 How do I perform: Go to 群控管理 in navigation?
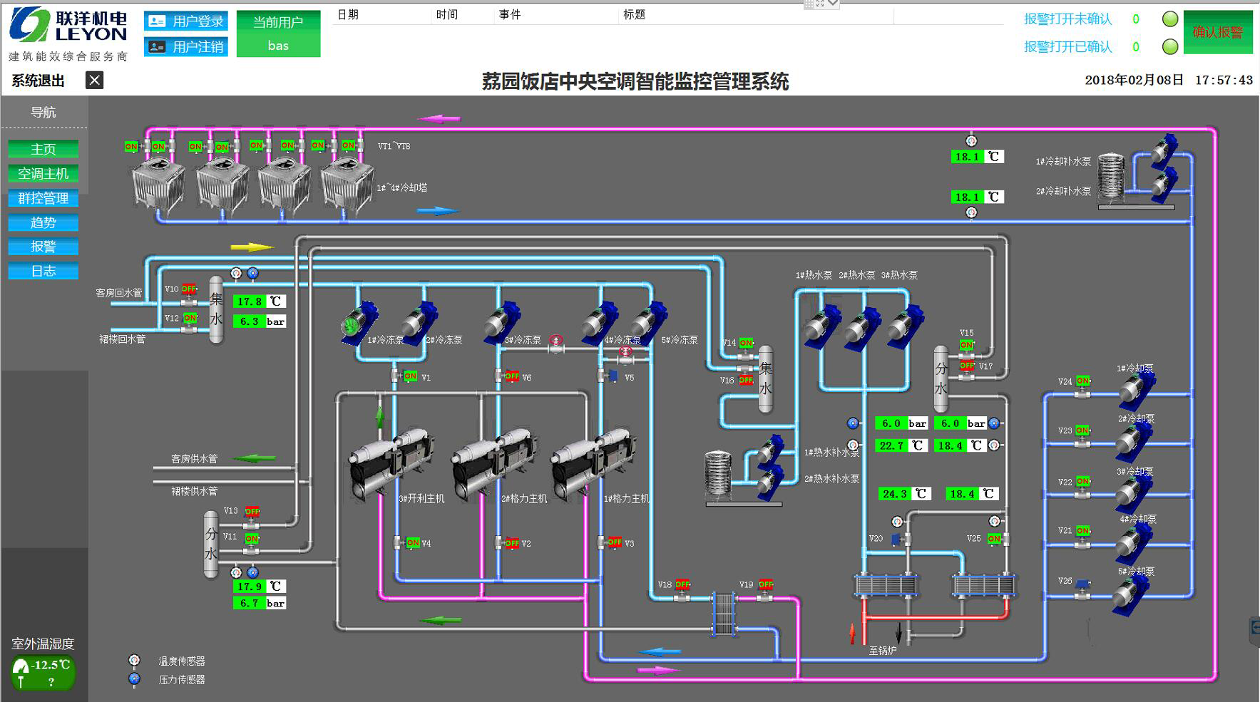point(43,198)
